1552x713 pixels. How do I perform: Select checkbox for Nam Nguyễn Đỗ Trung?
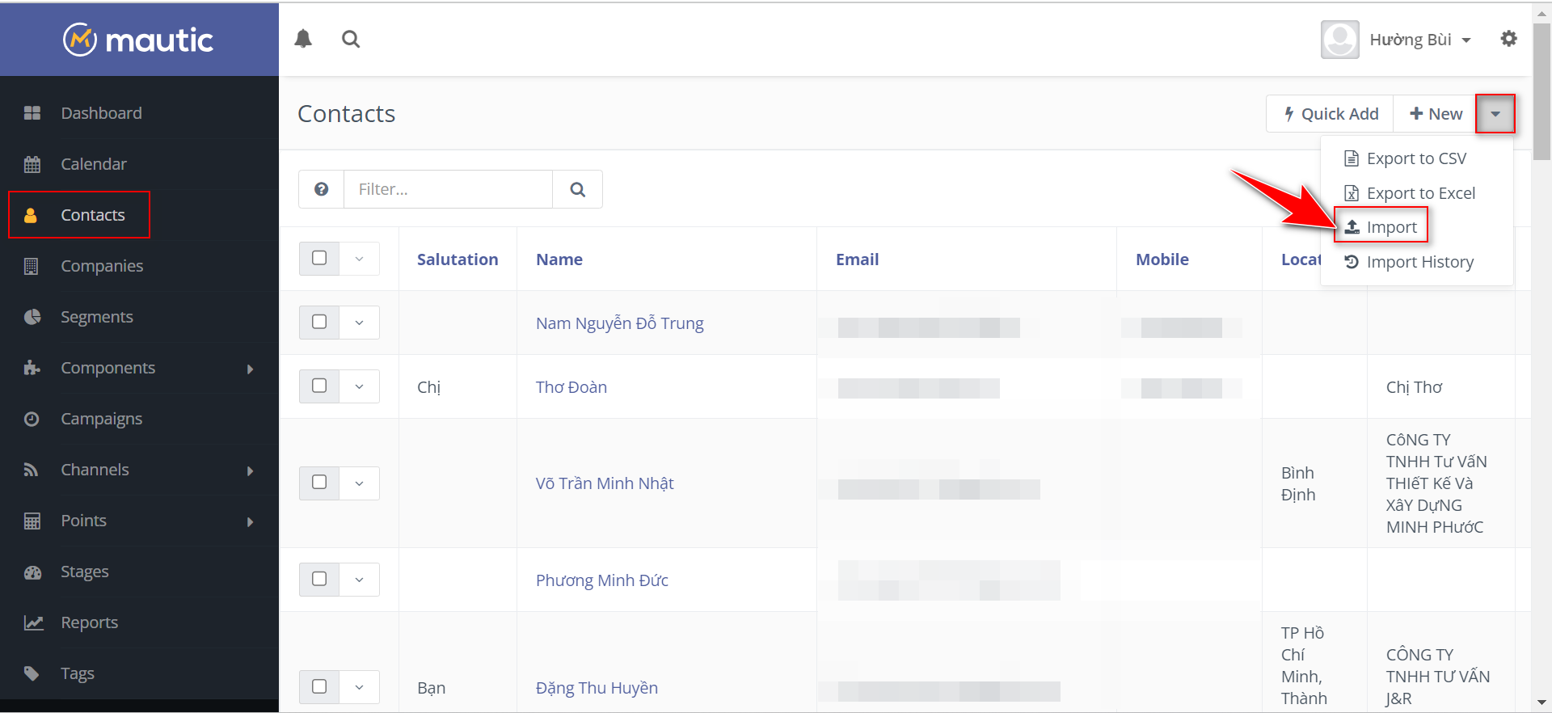tap(319, 322)
